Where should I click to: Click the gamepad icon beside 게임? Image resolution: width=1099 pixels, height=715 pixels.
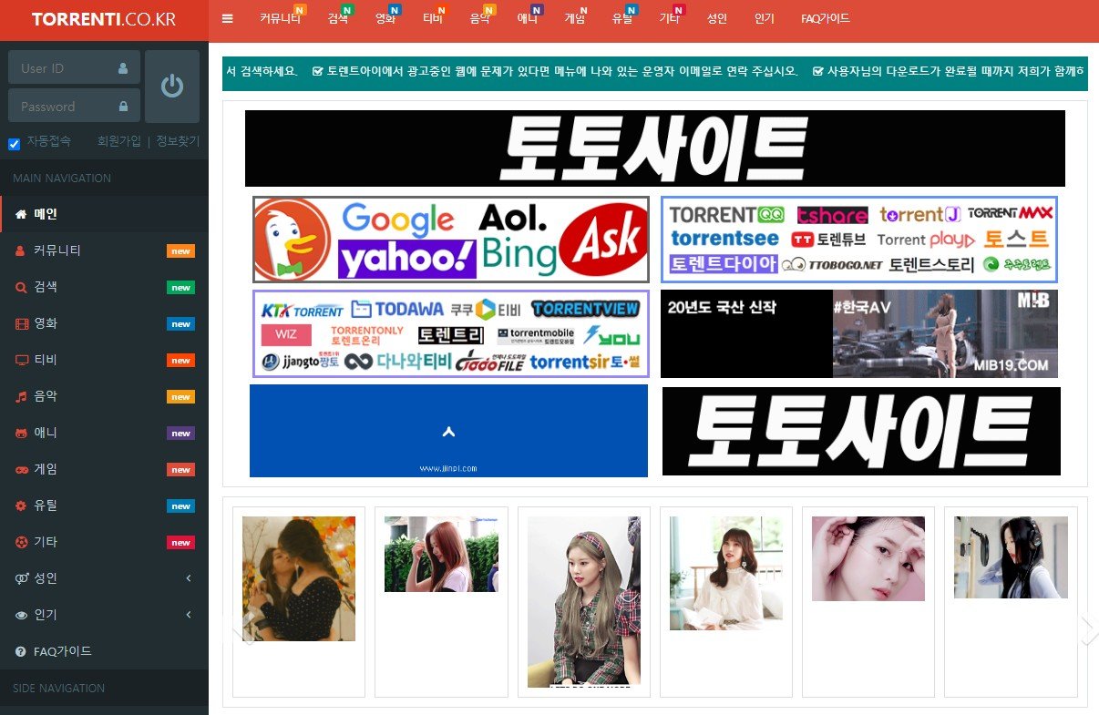coord(21,469)
